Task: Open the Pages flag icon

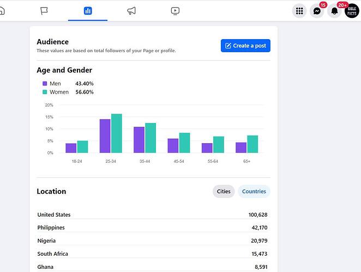Action: click(x=44, y=10)
